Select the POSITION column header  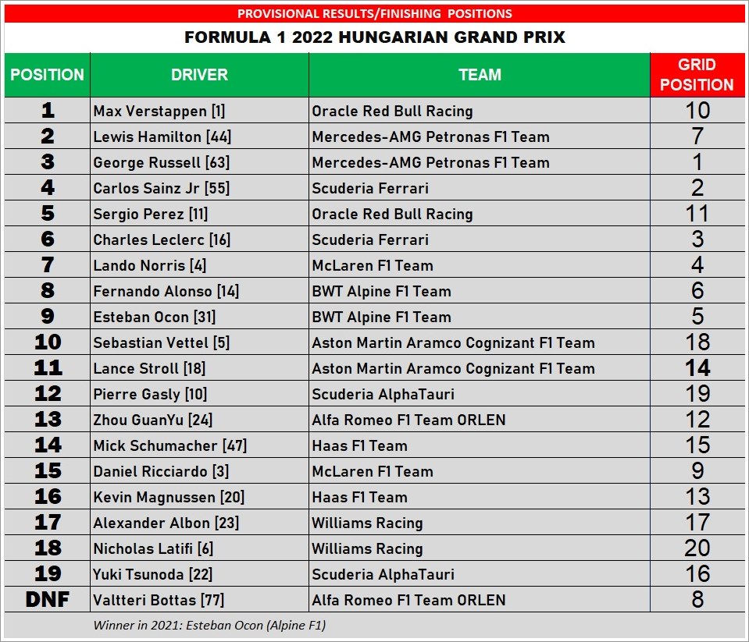(x=48, y=75)
